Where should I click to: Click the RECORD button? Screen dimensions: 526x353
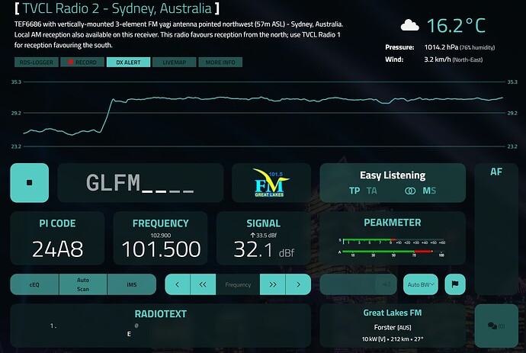[x=82, y=62]
